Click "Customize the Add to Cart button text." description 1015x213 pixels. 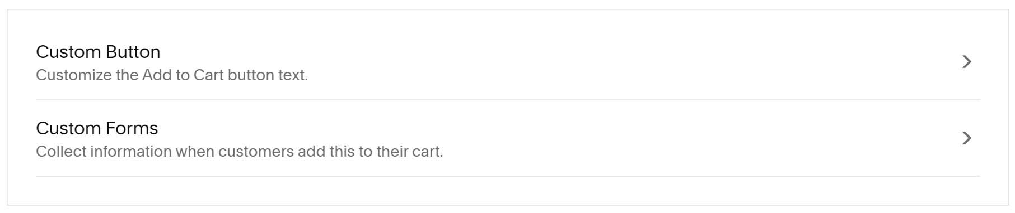click(x=172, y=75)
